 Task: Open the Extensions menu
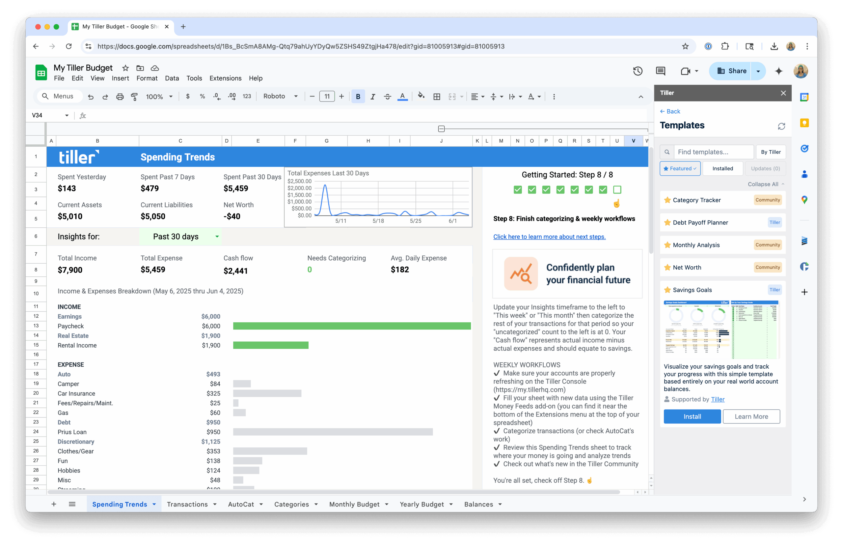point(225,78)
